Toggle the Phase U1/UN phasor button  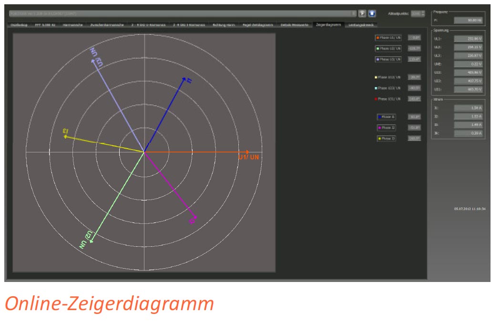pos(388,37)
